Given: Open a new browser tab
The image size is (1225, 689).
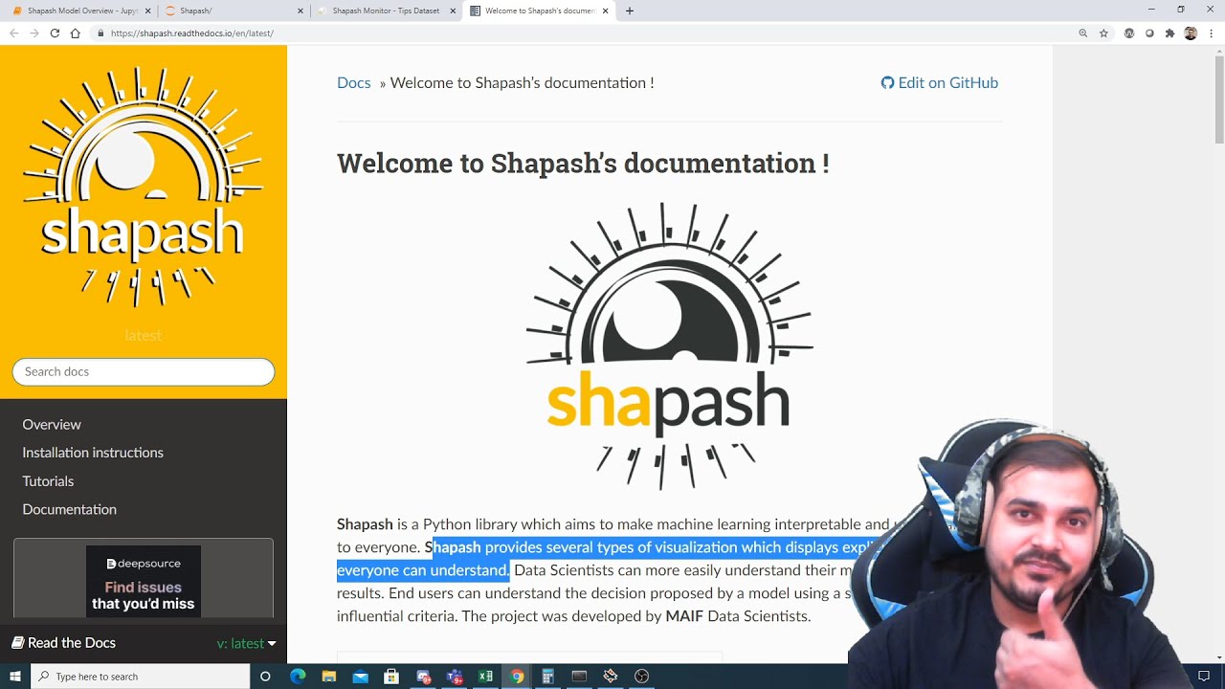Looking at the screenshot, I should (x=629, y=11).
